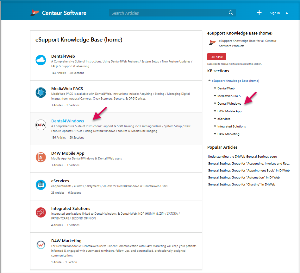Select Dental4Windows in KB sections
Screen dimensions: 300x273
coord(229,104)
